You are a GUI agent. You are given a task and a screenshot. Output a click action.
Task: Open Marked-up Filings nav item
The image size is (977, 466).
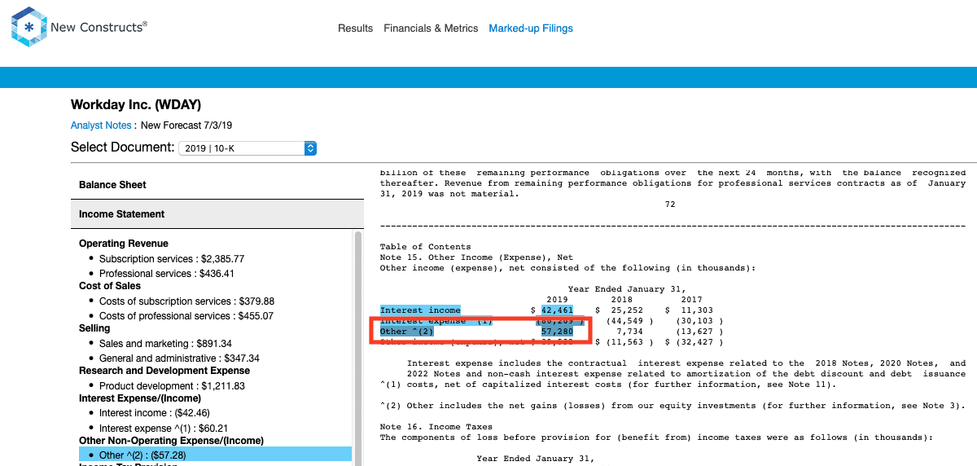(x=531, y=29)
